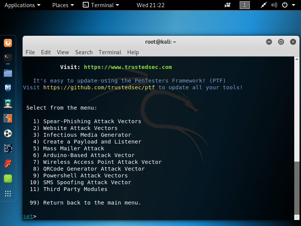This screenshot has width=301, height=226.
Task: Maximize the root@kali terminal window
Action: point(281,42)
